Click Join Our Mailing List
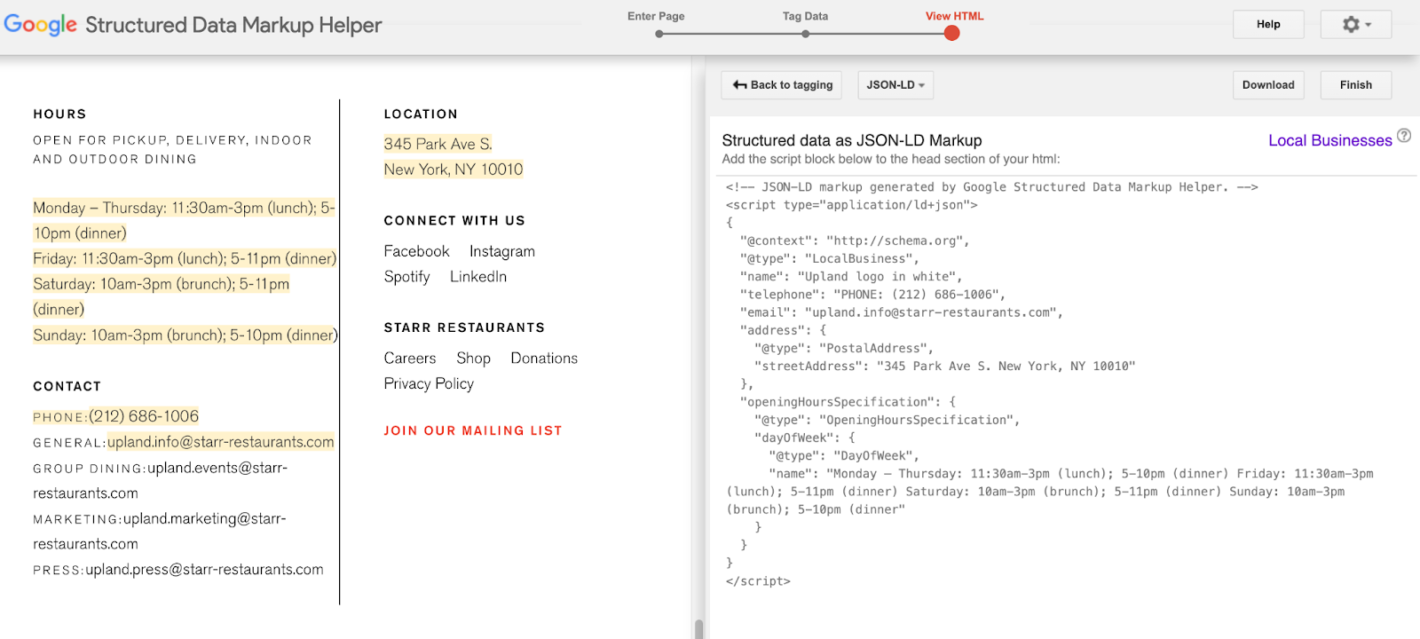Screen dimensions: 1420x639 473,430
